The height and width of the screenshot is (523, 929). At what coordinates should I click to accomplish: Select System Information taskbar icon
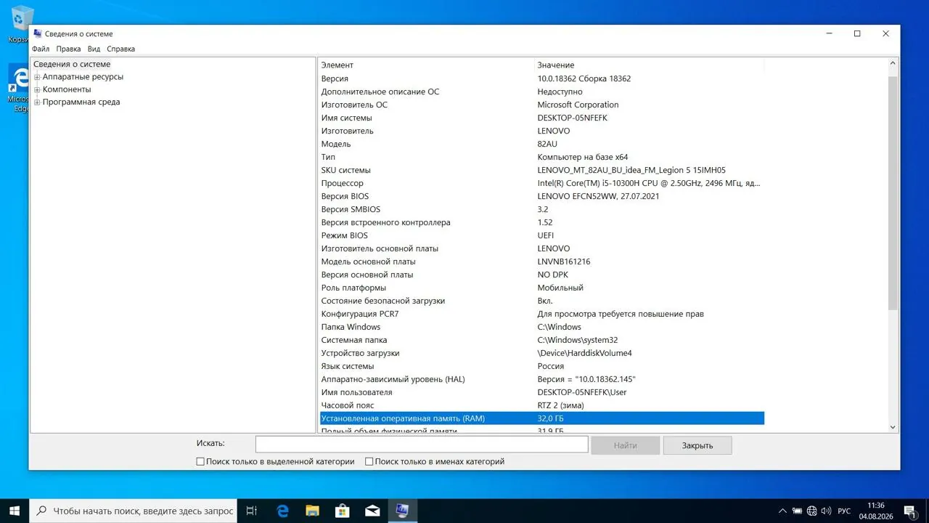coord(402,511)
